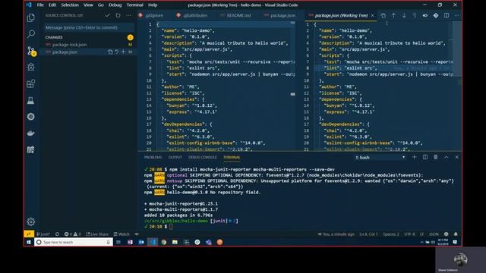Switch to the DEBUG CONSOLE panel tab
This screenshot has height=273, width=486.
click(203, 157)
